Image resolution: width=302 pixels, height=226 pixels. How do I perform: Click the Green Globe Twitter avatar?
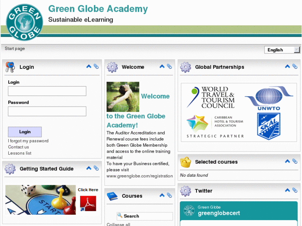point(189,211)
